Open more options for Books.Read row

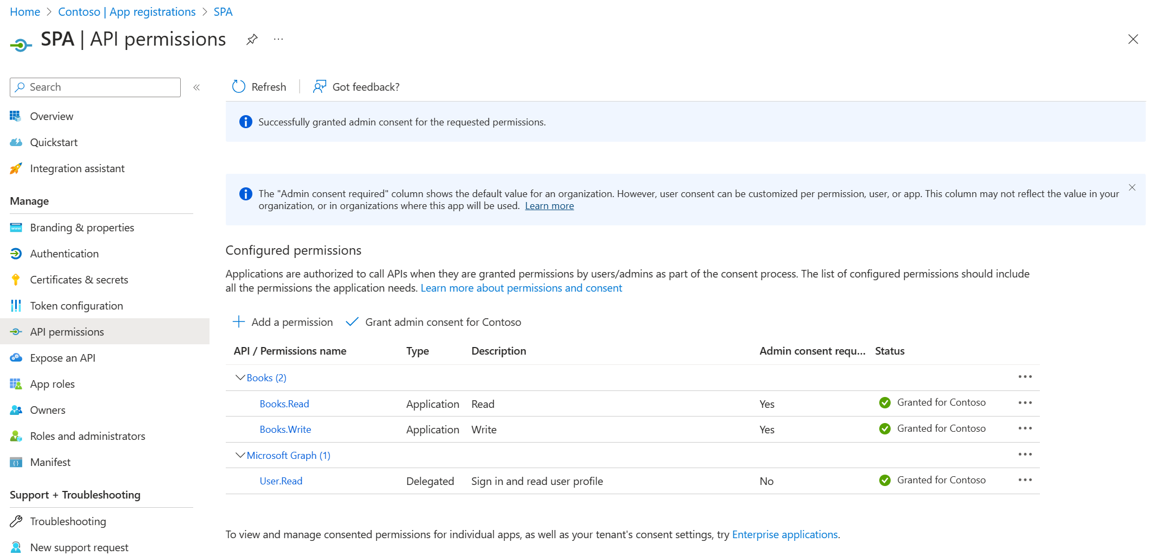[1025, 403]
